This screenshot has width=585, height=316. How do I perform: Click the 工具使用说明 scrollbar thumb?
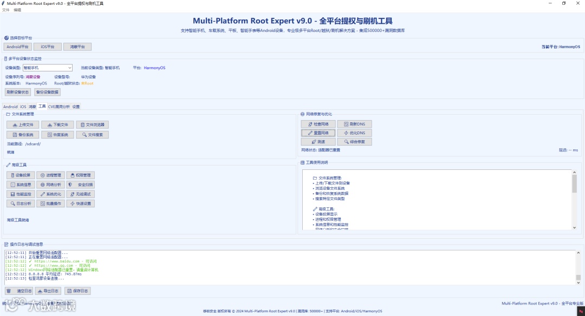(574, 184)
